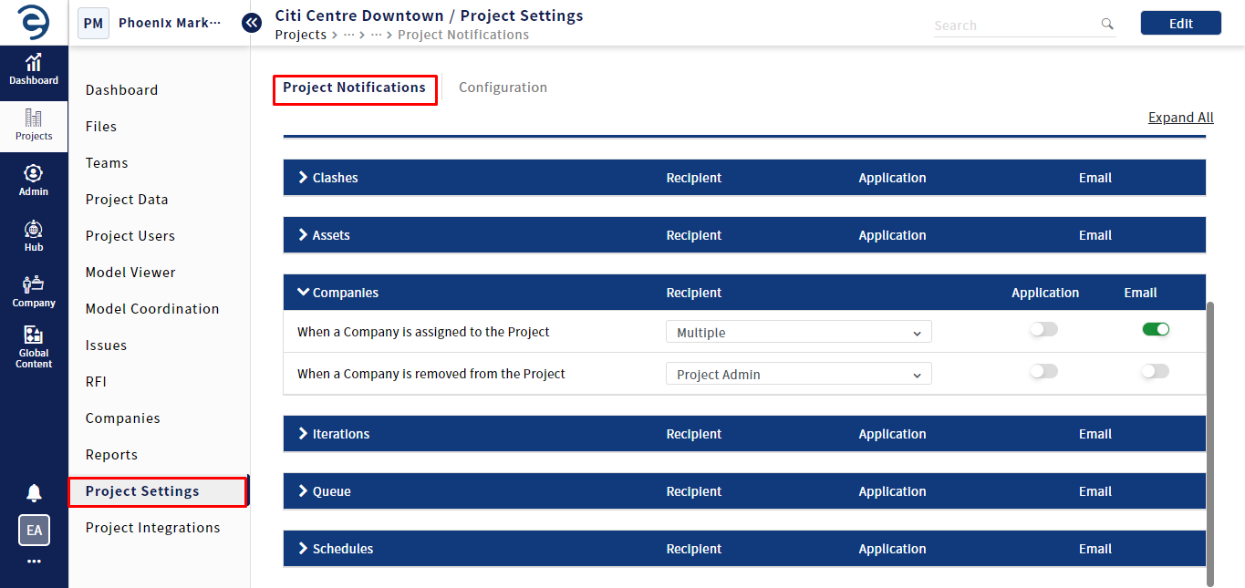Open the Project Admin recipient dropdown

tap(799, 374)
